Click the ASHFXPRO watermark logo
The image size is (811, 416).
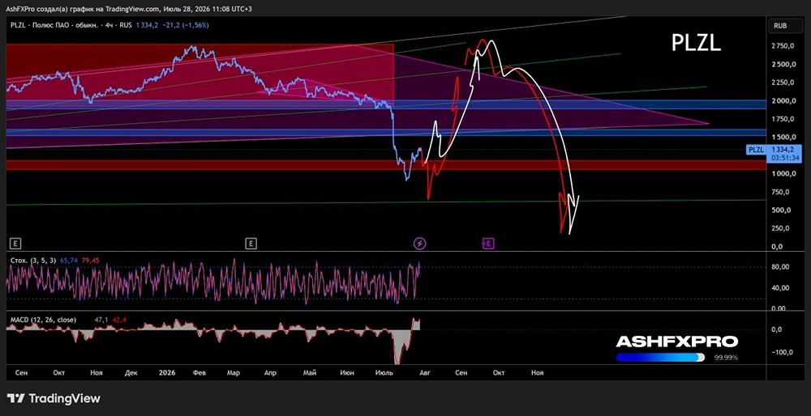(677, 342)
